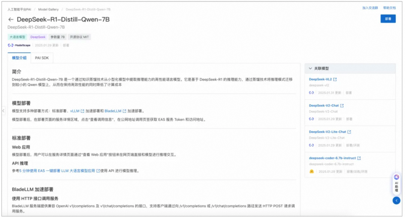
Task: Click external link icon after vLLM
Action: click(82, 111)
